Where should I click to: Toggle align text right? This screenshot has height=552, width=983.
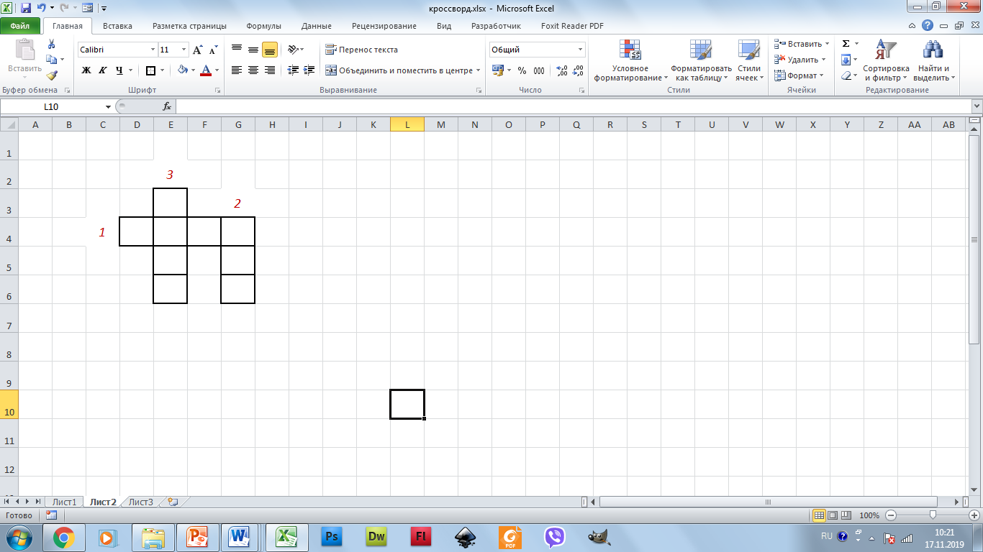[x=270, y=70]
